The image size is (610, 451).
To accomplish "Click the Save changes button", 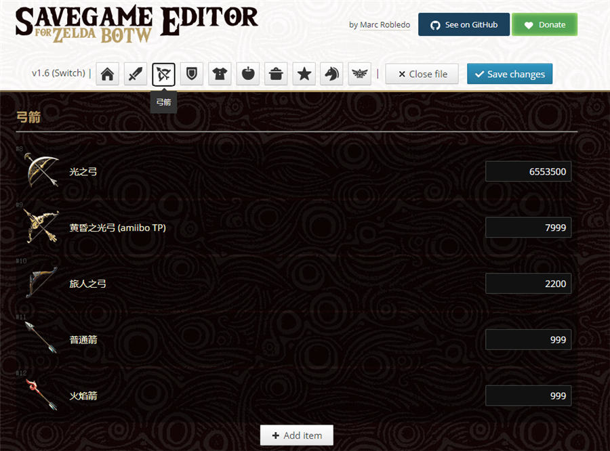I will [x=510, y=74].
